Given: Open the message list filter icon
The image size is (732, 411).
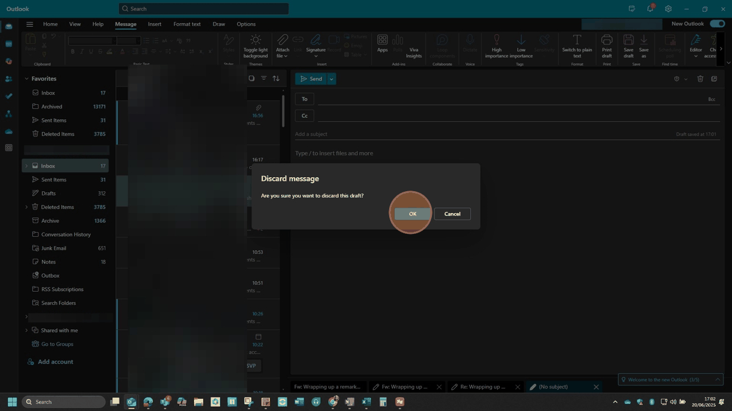Looking at the screenshot, I should pos(264,79).
